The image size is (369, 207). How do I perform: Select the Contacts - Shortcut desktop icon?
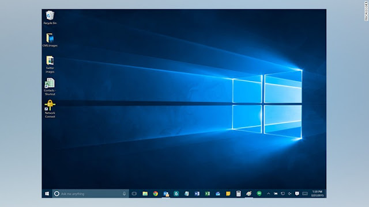point(50,87)
